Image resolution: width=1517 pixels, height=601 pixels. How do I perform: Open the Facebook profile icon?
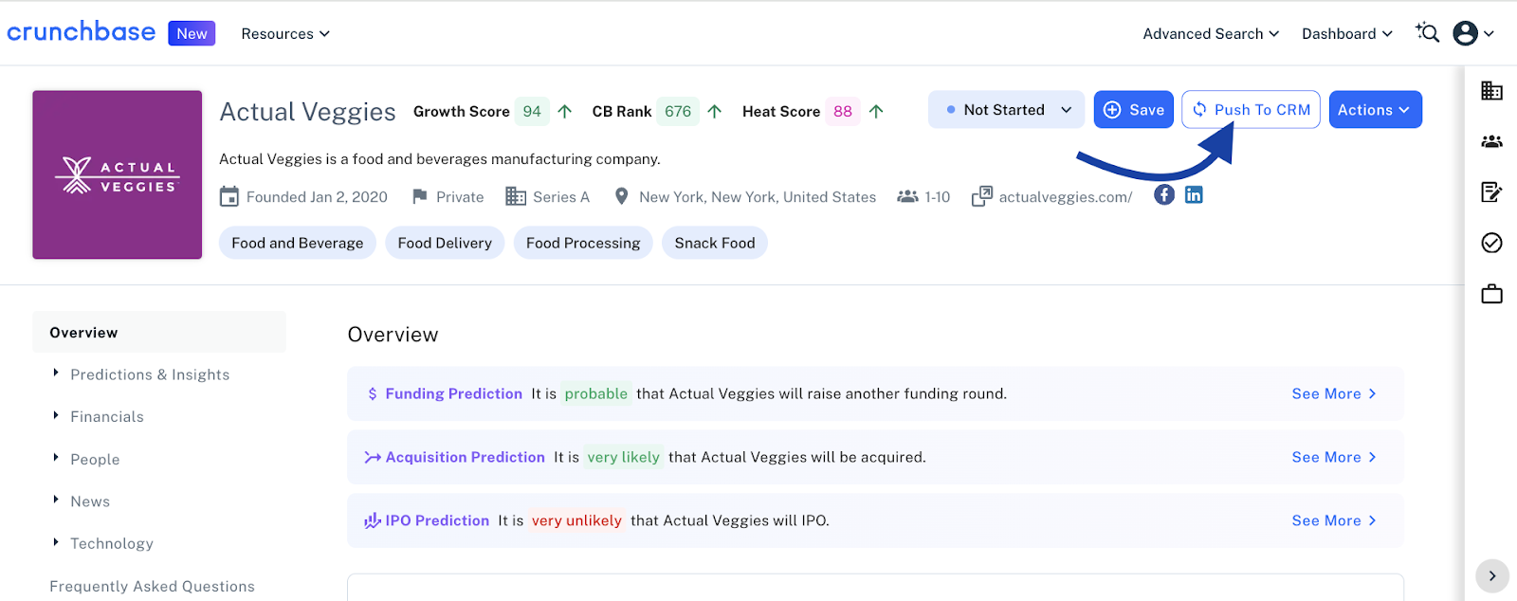click(x=1164, y=194)
